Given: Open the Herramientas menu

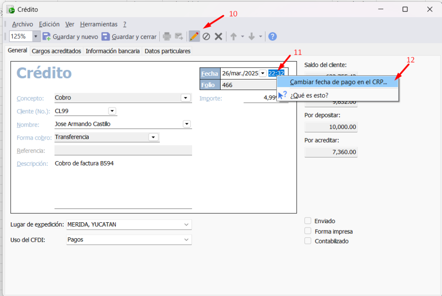Looking at the screenshot, I should click(x=98, y=24).
